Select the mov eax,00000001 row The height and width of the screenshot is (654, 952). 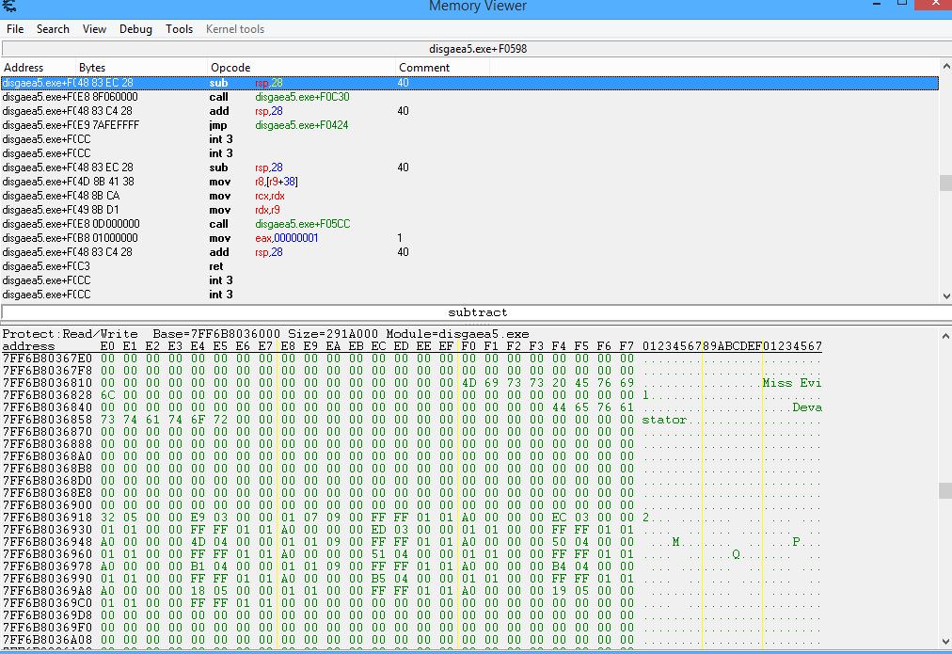(470, 238)
